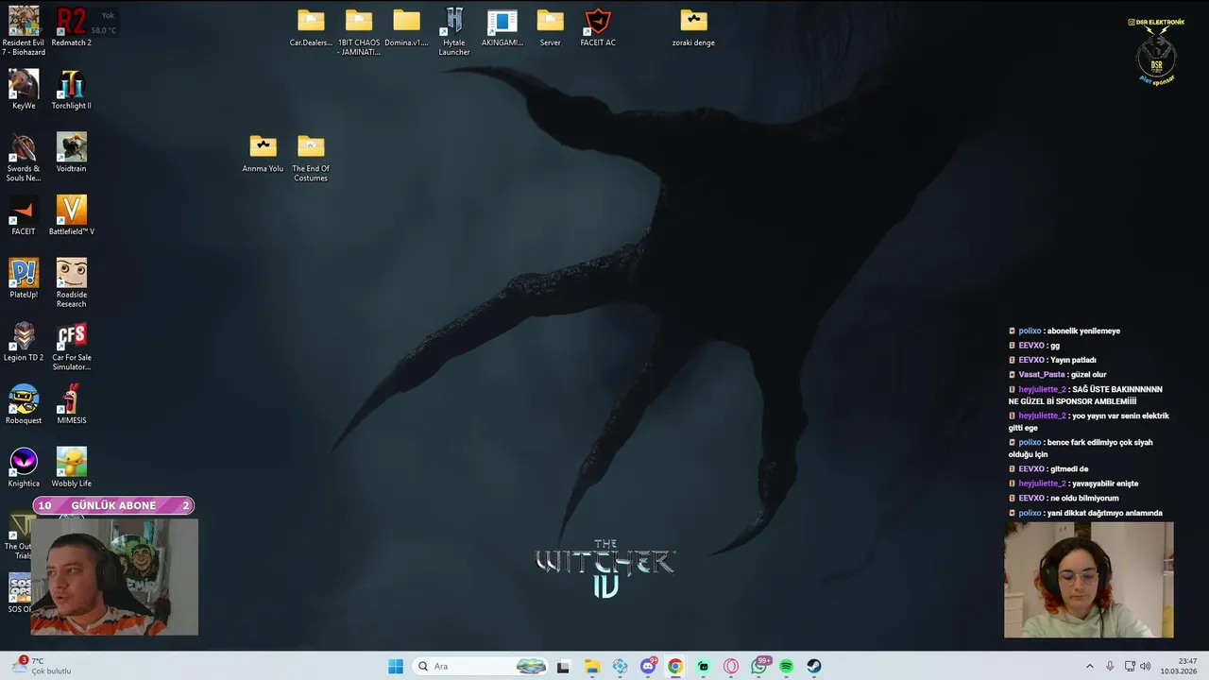Click the DSR Elektronik sponsor logo
This screenshot has width=1209, height=680.
click(x=1156, y=51)
